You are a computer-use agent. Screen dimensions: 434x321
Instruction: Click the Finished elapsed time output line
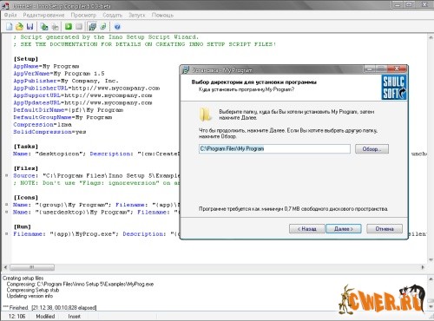coord(49,307)
